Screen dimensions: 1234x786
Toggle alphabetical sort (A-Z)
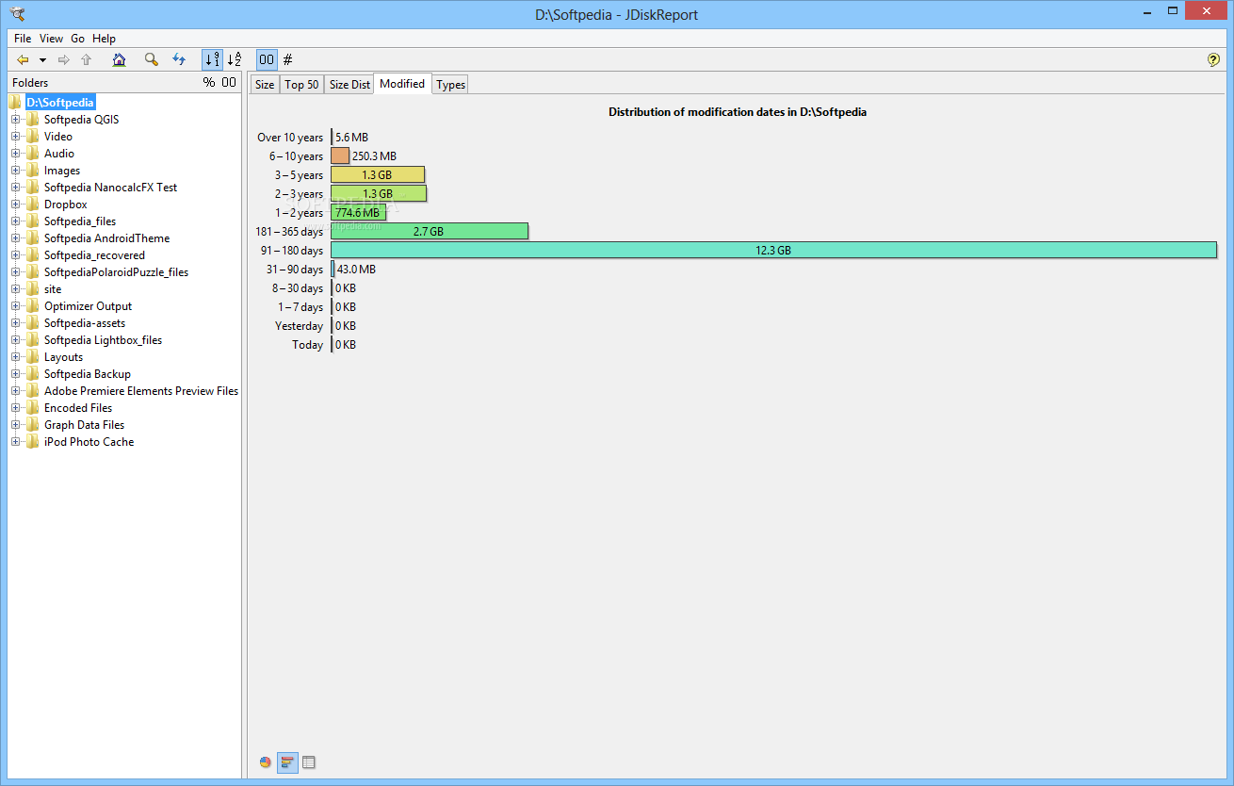pyautogui.click(x=235, y=59)
